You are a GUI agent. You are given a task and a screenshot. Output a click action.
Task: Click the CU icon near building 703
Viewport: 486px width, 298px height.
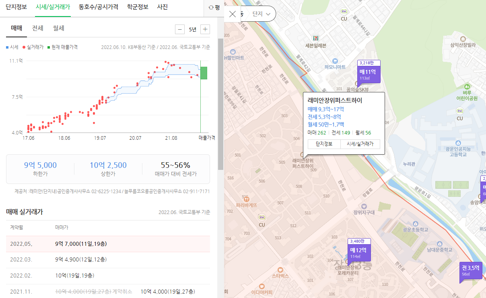262,218
